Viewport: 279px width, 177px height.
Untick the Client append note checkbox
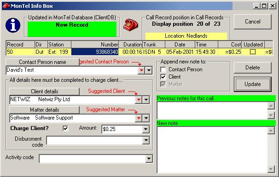[x=163, y=77]
